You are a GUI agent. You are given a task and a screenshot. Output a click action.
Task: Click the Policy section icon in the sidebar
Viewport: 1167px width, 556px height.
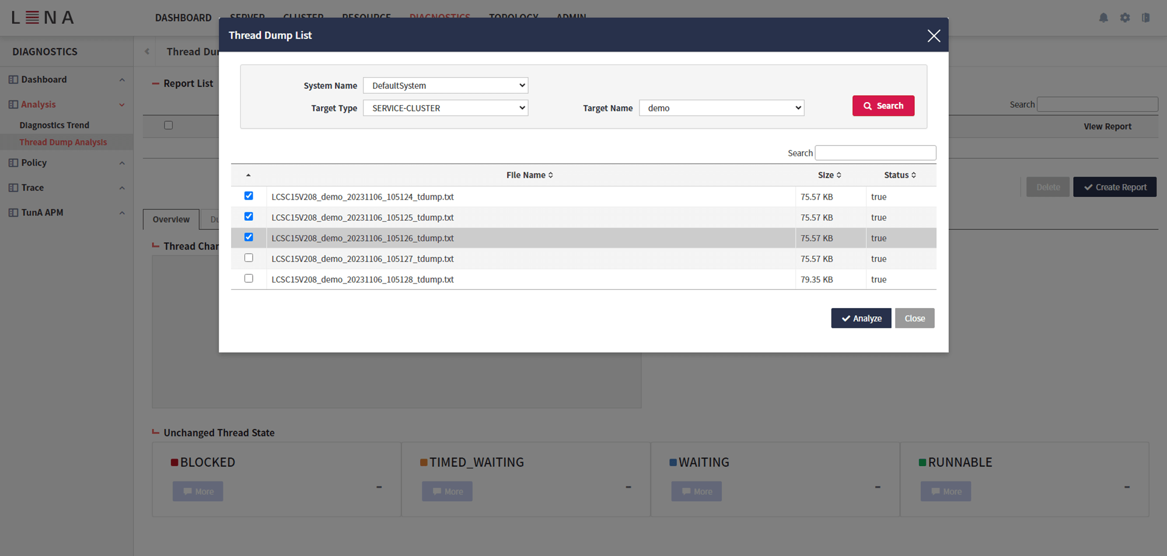pos(12,163)
